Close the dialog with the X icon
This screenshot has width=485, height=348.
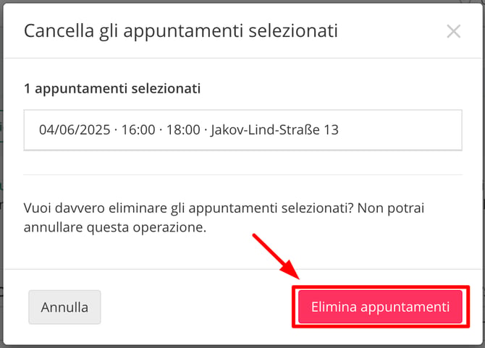coord(453,31)
